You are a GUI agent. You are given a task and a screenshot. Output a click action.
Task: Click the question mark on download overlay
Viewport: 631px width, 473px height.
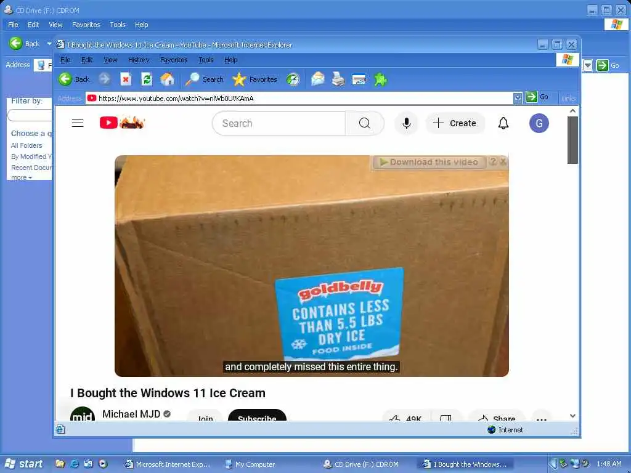pos(493,162)
